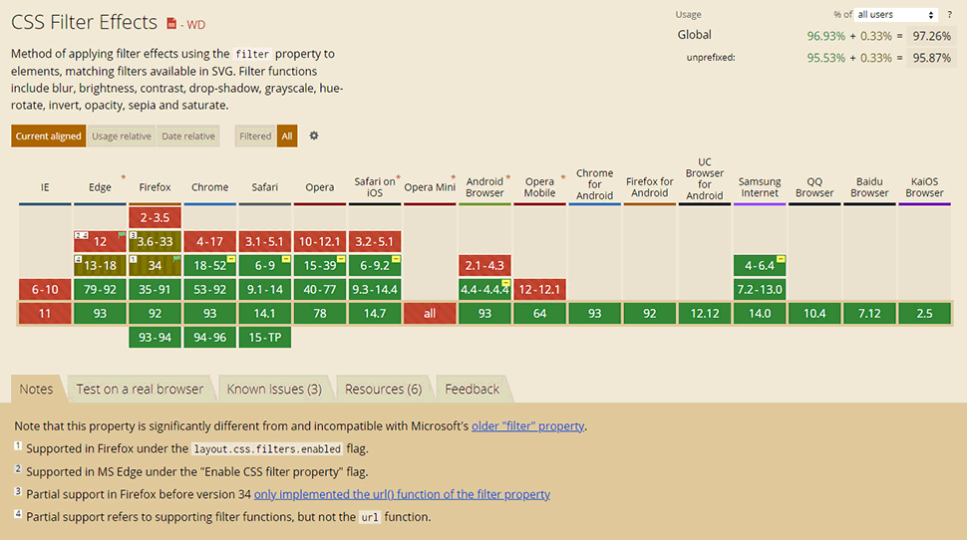Click the Firefox 2-3.5 cell
Screen dimensions: 967x540
pyautogui.click(x=155, y=217)
